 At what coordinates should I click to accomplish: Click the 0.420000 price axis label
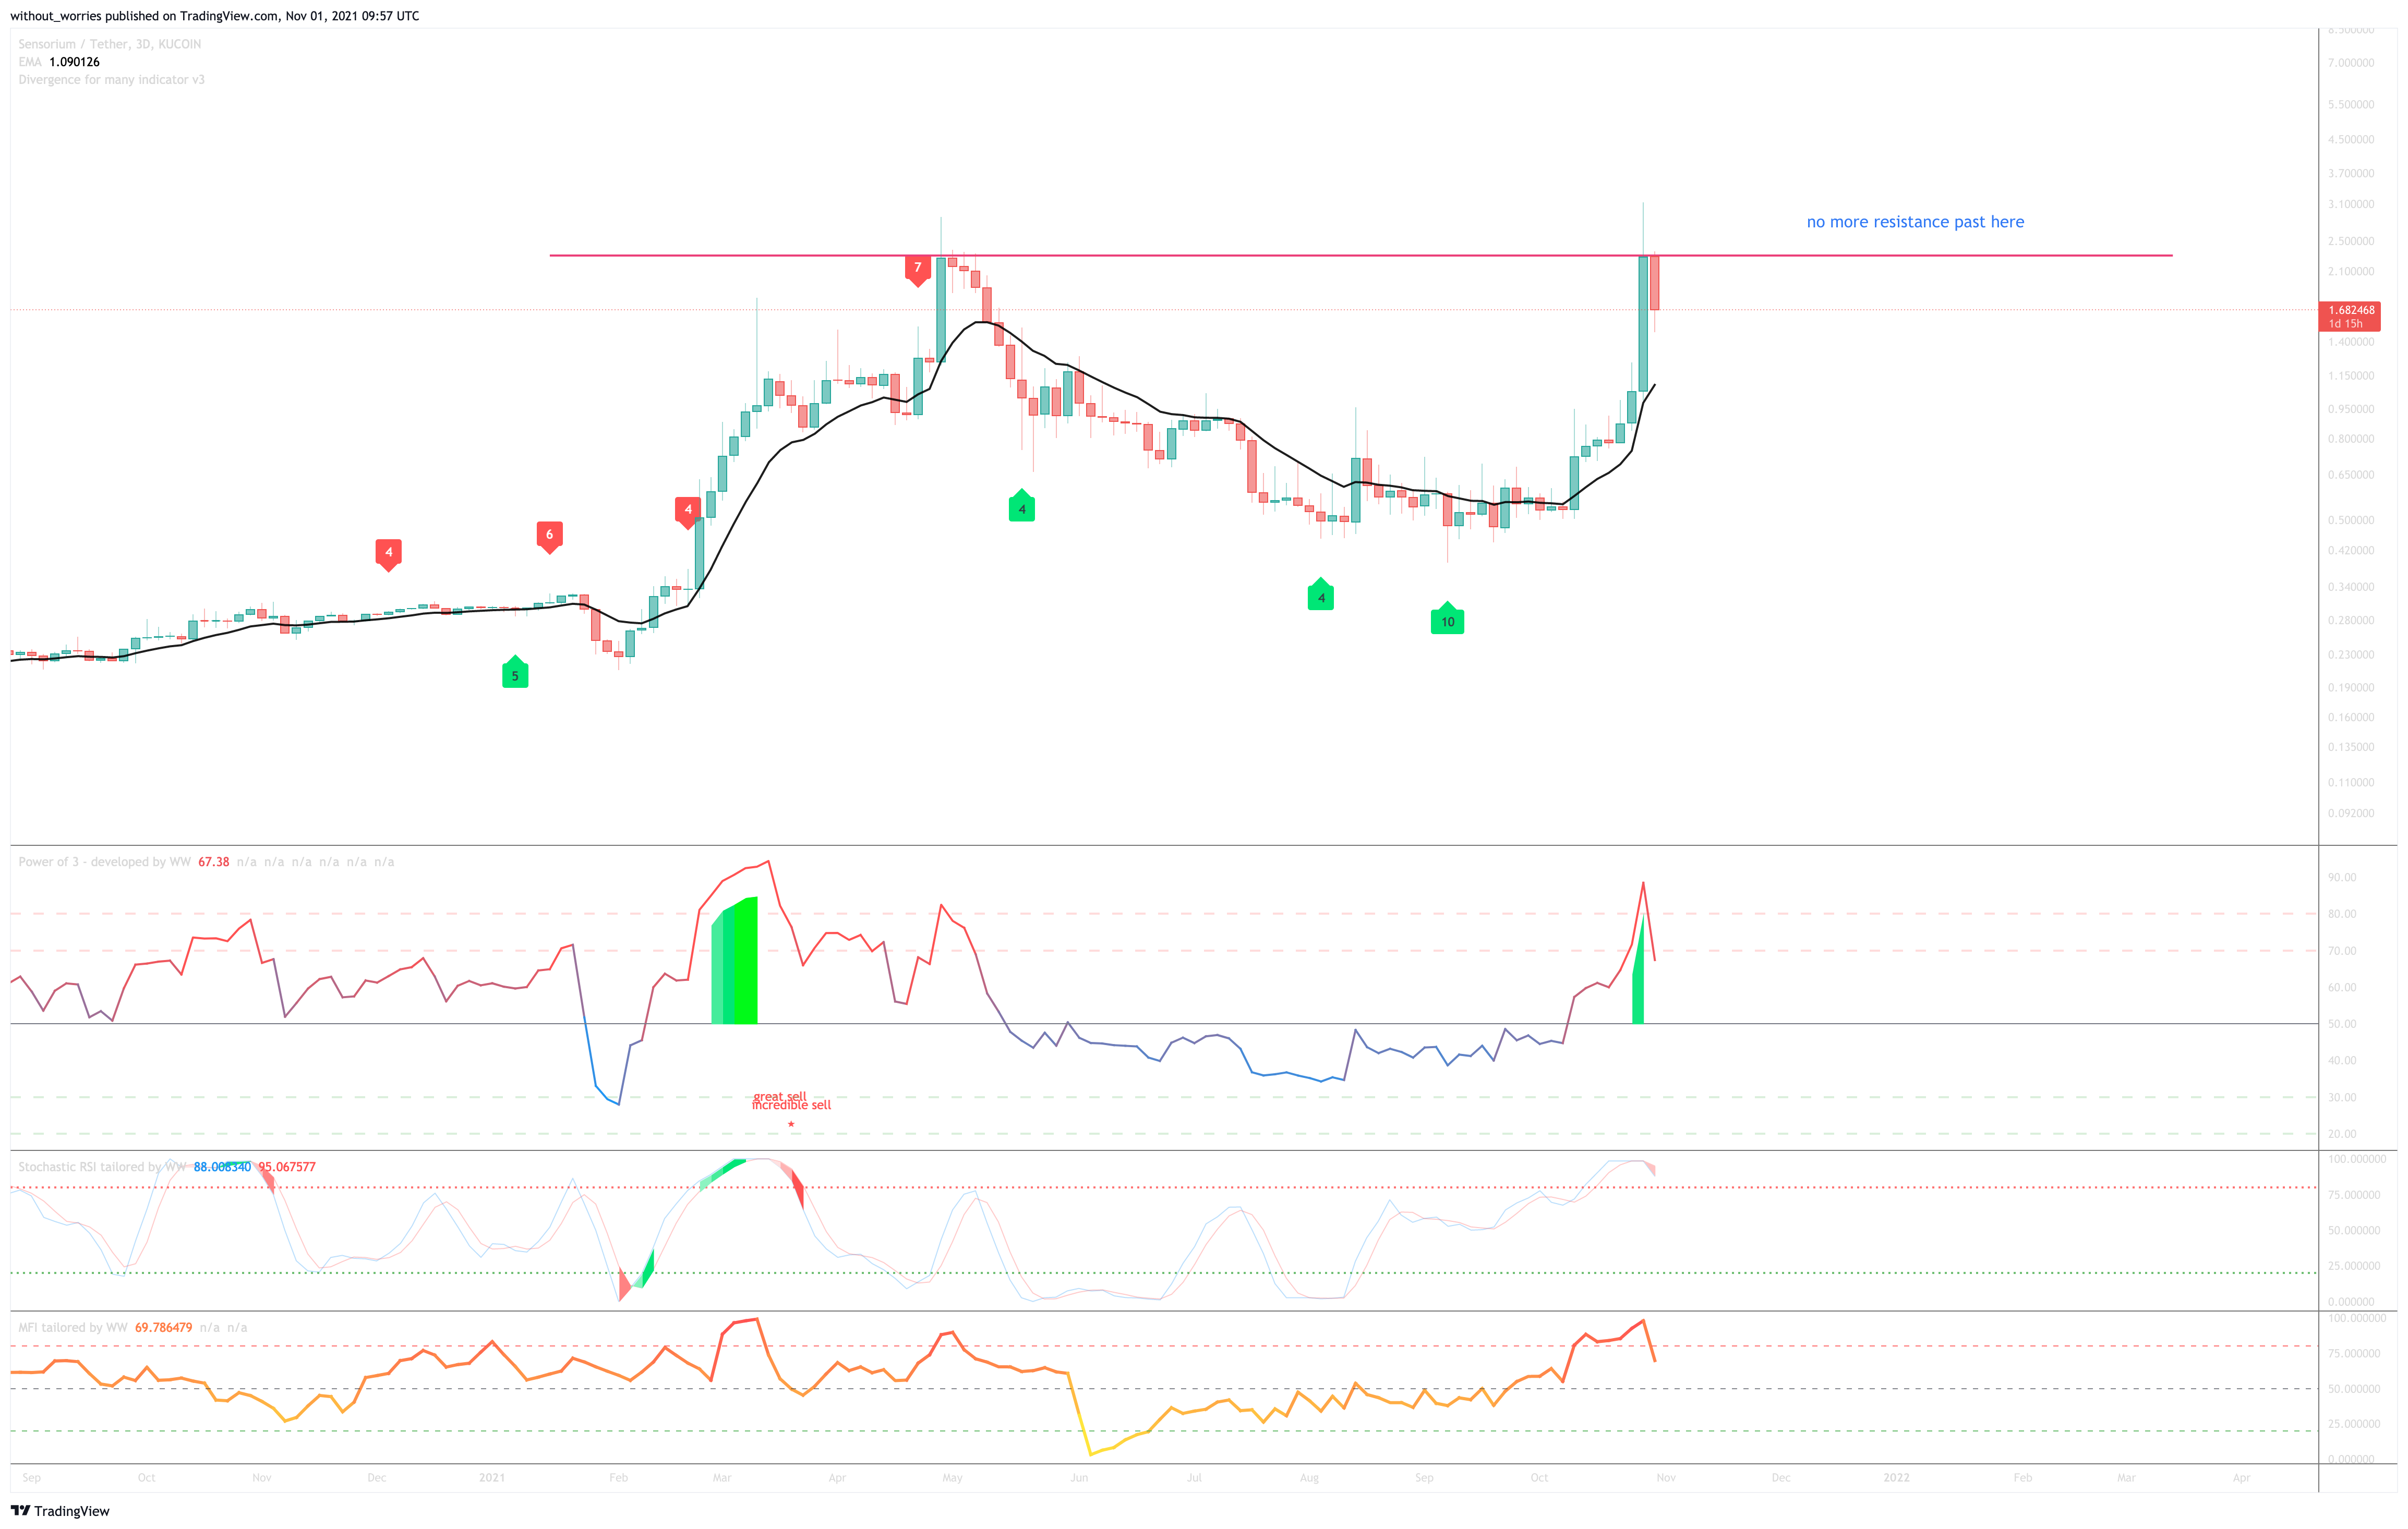pyautogui.click(x=2351, y=551)
